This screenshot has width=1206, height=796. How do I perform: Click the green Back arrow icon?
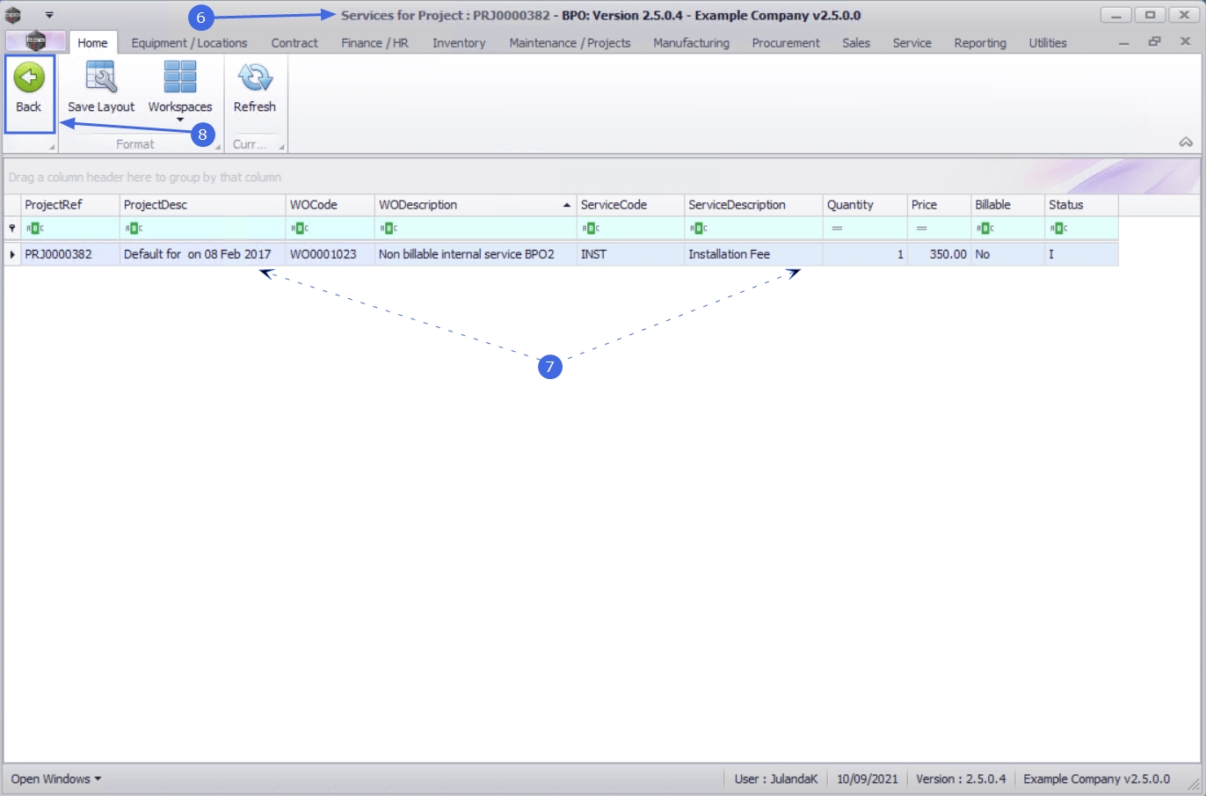(x=29, y=77)
